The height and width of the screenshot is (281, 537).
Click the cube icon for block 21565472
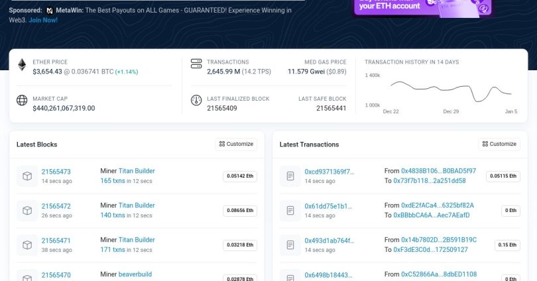(x=27, y=210)
